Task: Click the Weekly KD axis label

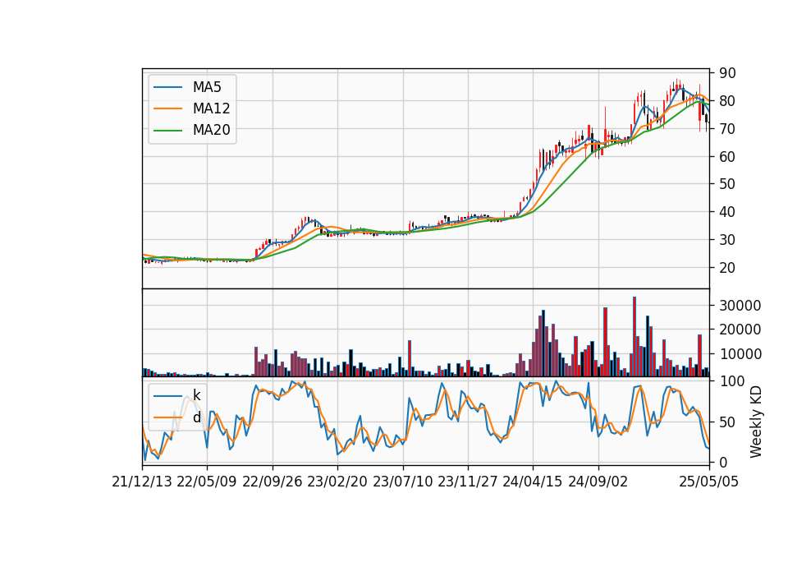Action: [x=755, y=422]
